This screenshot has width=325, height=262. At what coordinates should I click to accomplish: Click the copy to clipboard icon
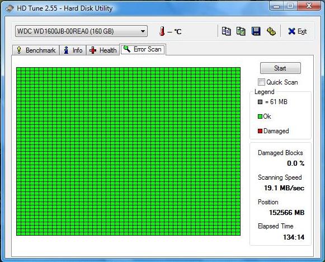click(226, 31)
